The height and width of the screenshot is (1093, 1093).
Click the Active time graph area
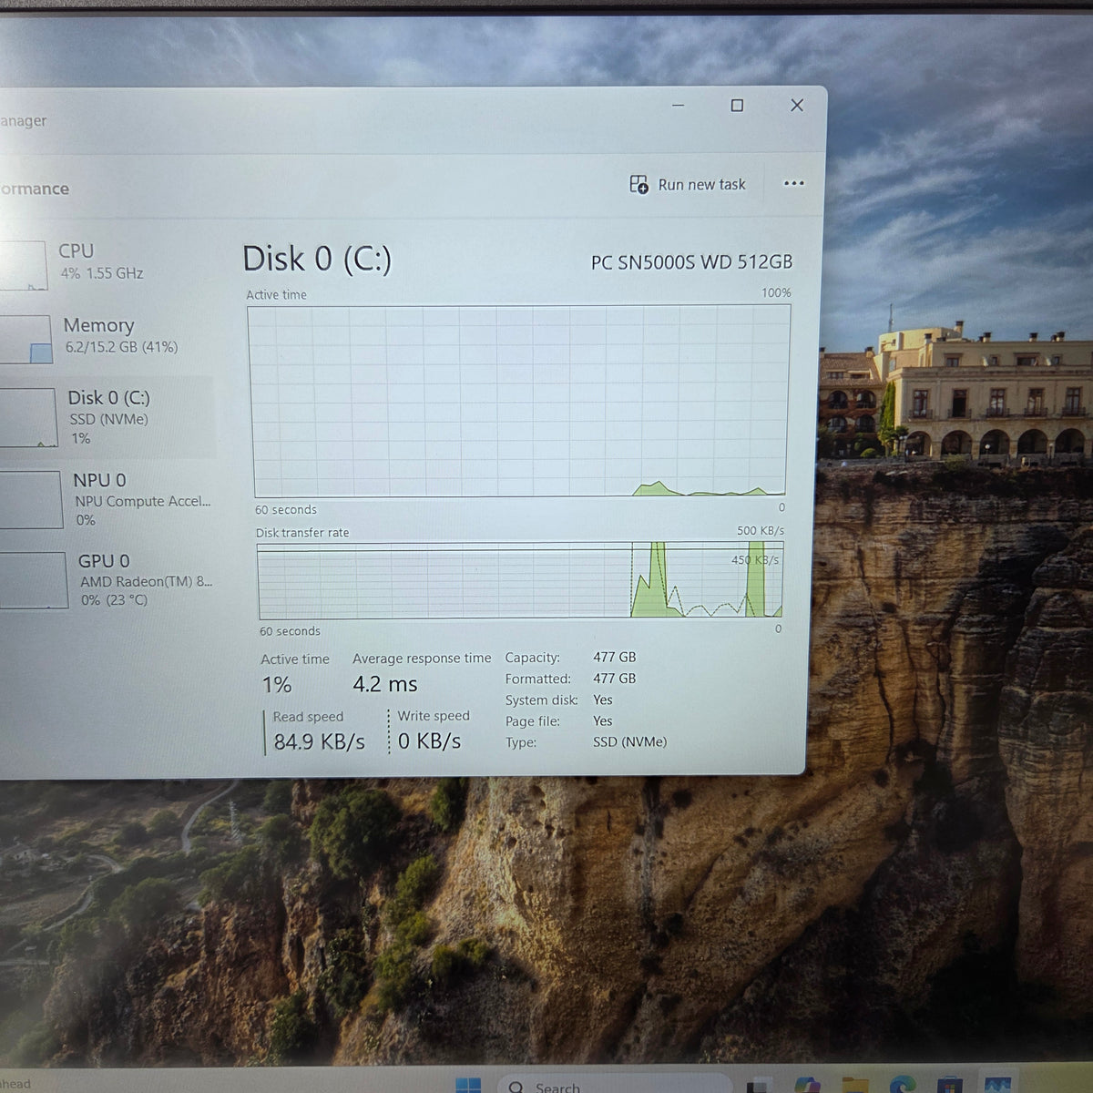point(518,401)
